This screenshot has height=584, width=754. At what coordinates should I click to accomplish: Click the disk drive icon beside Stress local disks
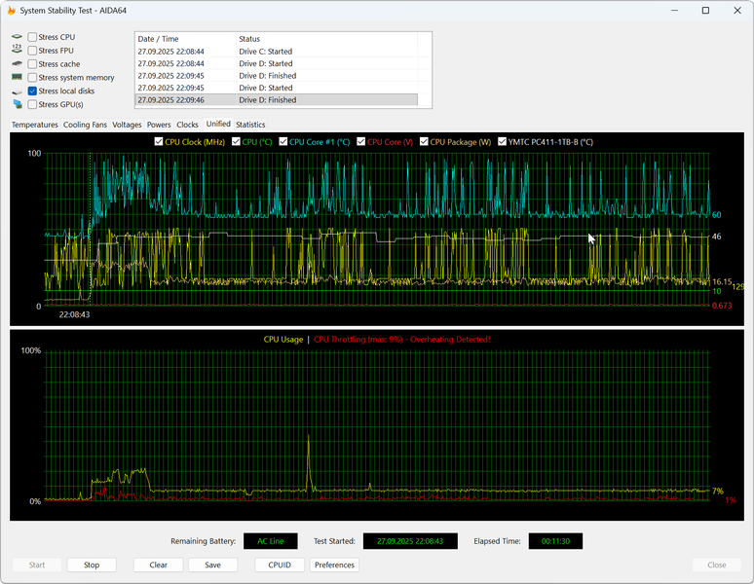(x=17, y=91)
